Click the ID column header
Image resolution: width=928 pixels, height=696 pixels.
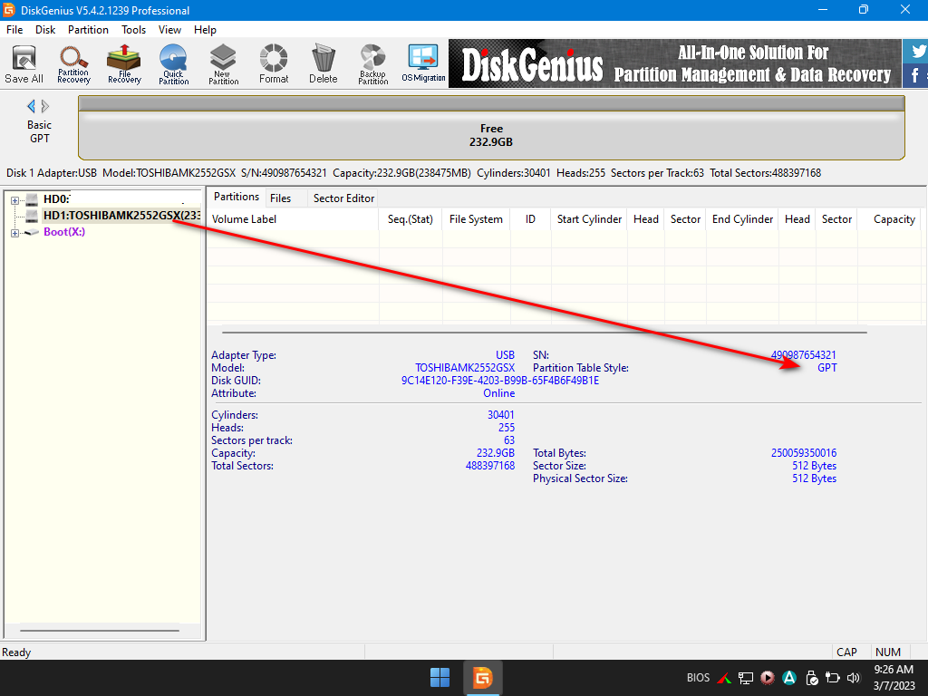coord(530,219)
